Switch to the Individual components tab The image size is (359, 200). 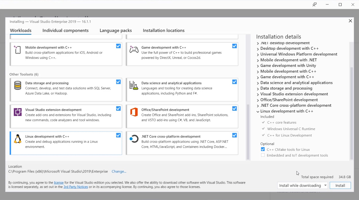(x=65, y=30)
